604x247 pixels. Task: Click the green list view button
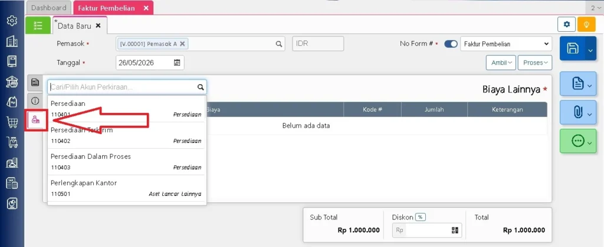[x=38, y=25]
